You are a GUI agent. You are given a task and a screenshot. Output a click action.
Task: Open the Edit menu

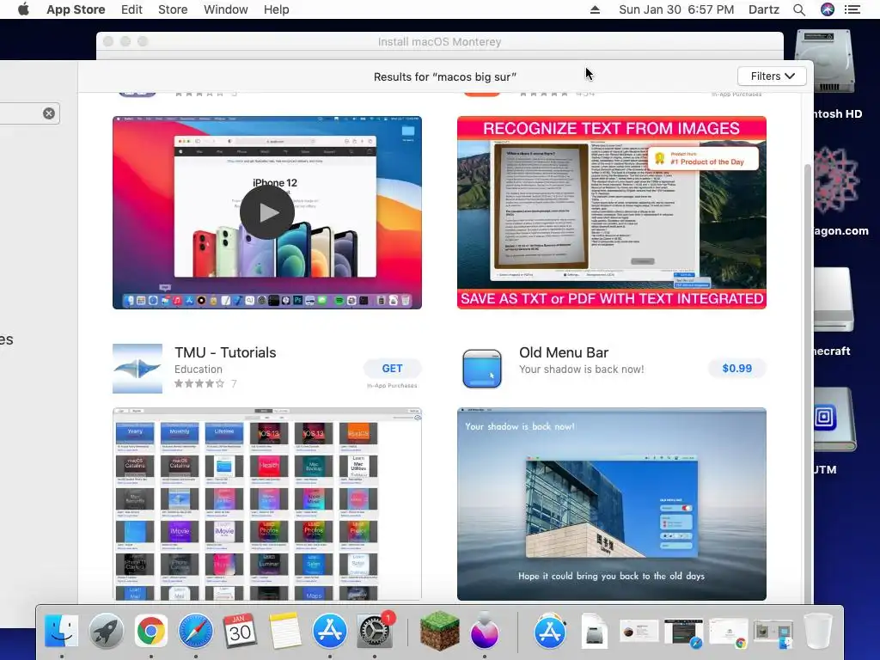pos(131,9)
